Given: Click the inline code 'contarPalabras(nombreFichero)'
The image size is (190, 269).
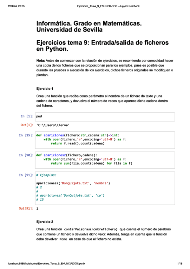Looking at the screenshot, I should 91,229.
